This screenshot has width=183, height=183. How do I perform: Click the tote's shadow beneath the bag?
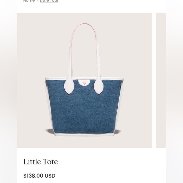coord(49,131)
